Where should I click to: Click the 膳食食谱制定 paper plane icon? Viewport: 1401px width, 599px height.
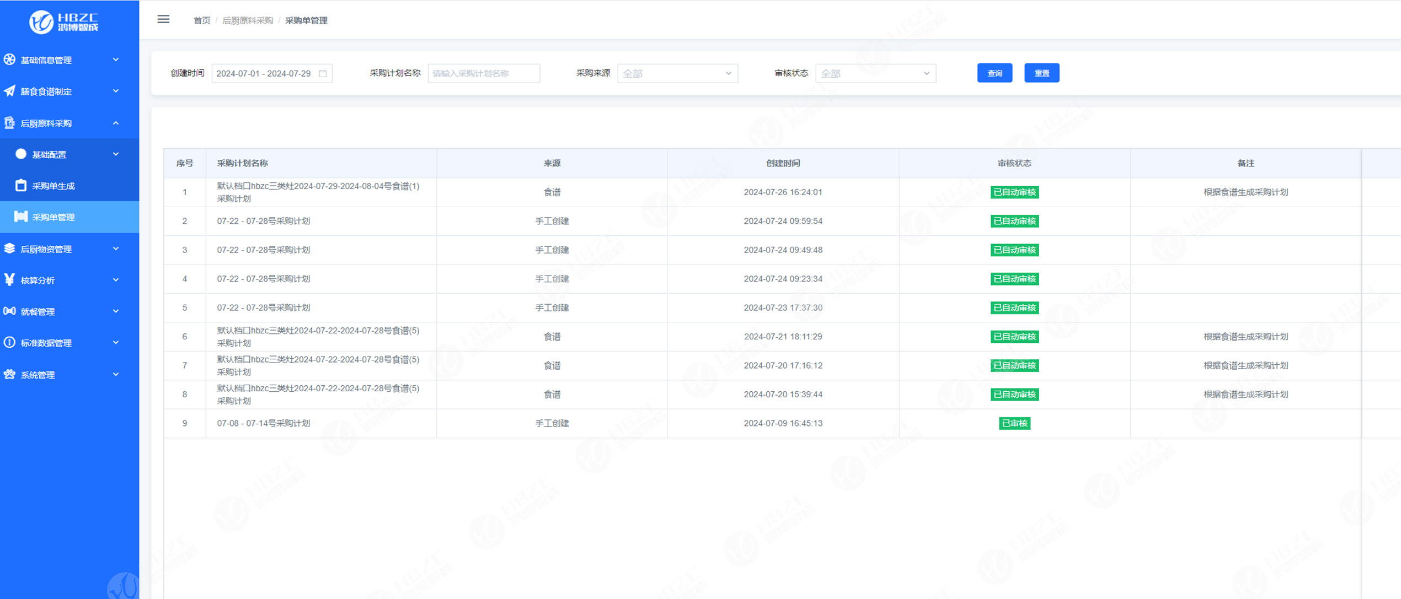pos(9,91)
